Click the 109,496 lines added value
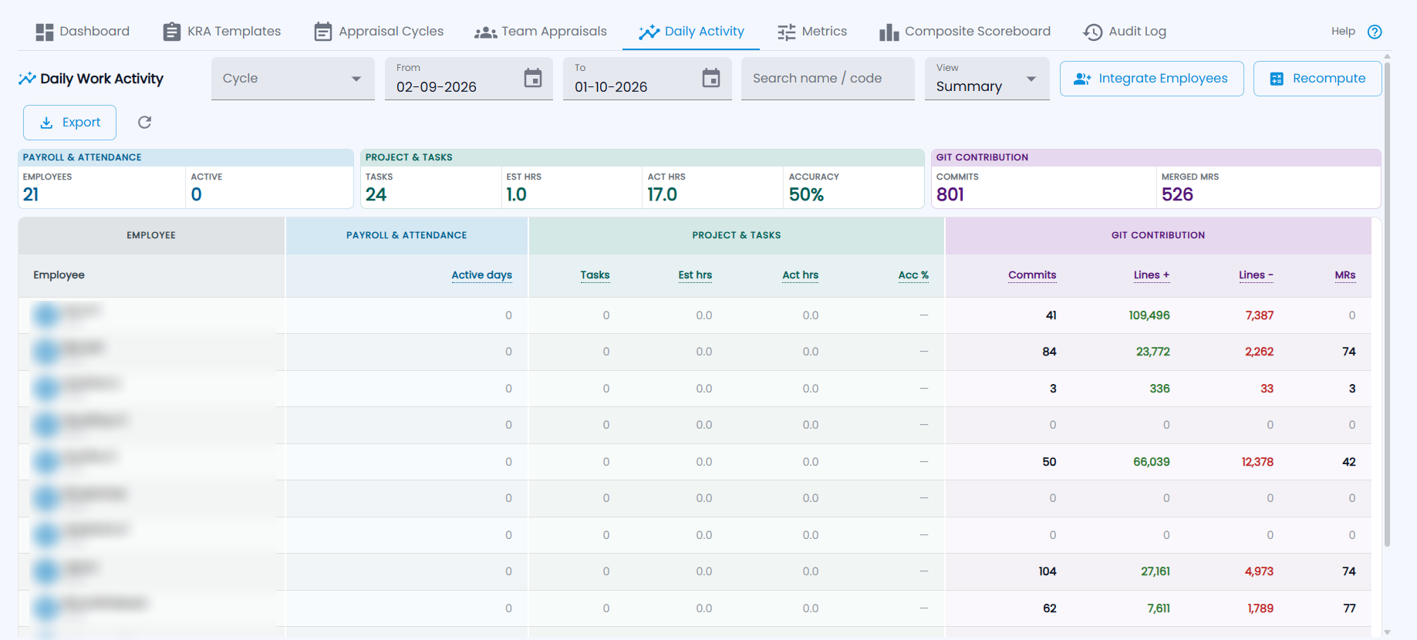This screenshot has height=640, width=1417. tap(1149, 315)
